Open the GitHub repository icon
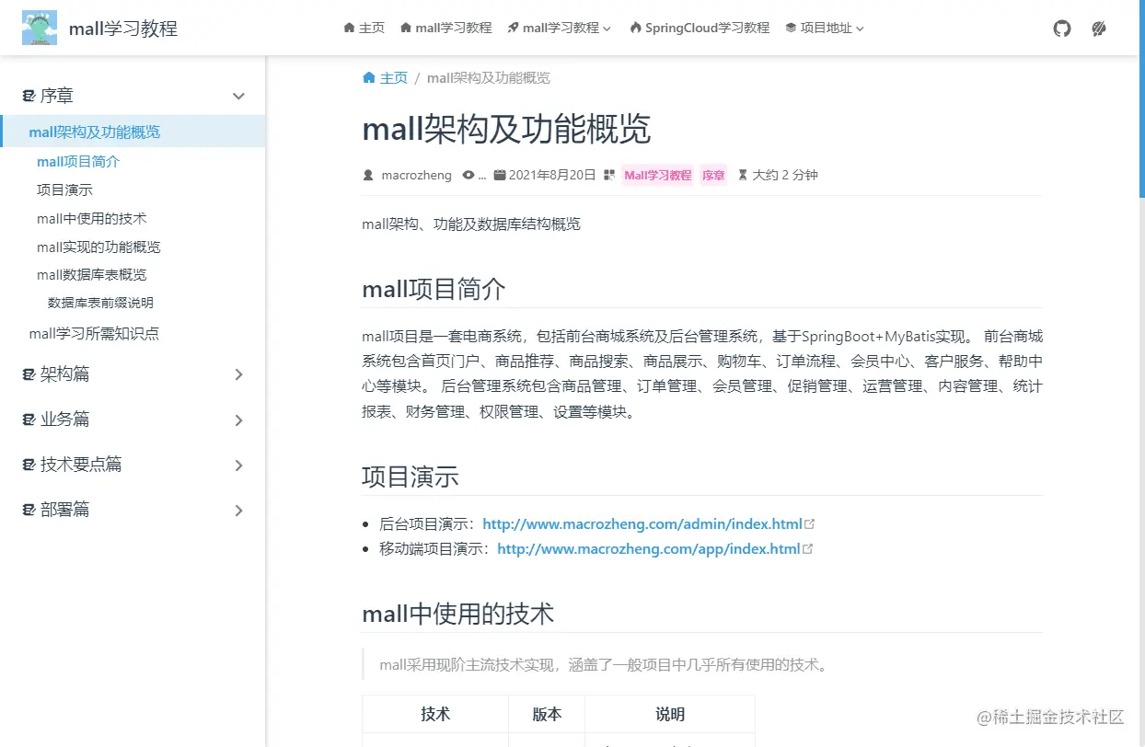Image resolution: width=1145 pixels, height=747 pixels. 1062,29
